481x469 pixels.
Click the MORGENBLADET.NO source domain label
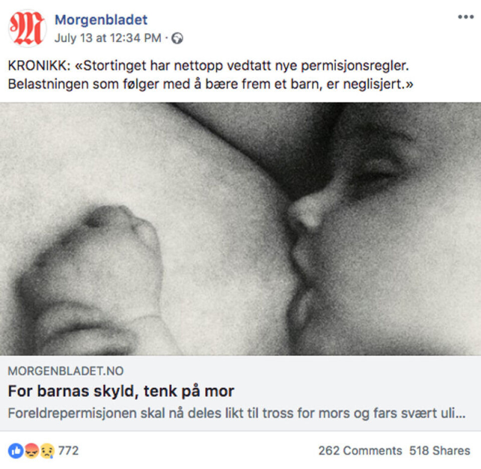(66, 371)
